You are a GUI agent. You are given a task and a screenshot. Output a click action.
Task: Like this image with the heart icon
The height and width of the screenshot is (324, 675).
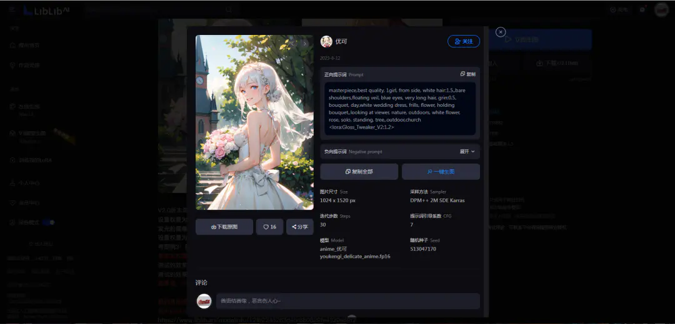point(269,227)
